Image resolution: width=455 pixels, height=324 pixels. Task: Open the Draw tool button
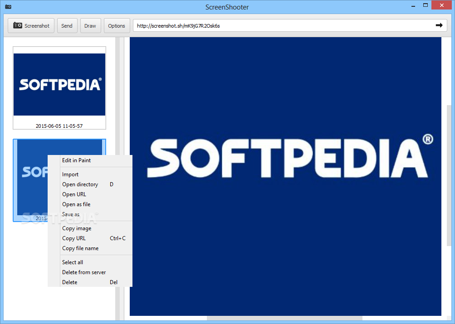click(90, 26)
